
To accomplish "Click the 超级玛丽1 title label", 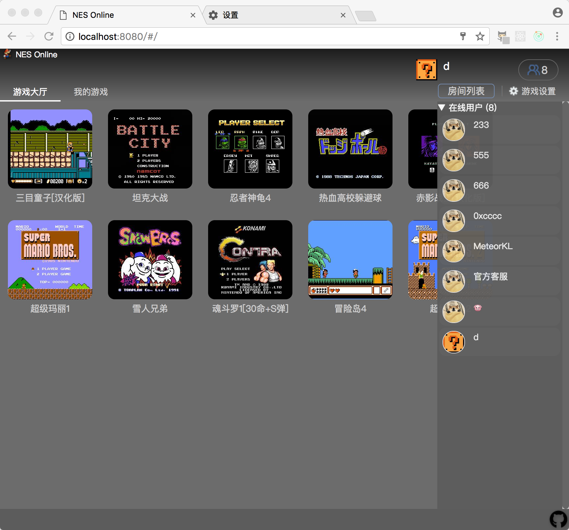I will pyautogui.click(x=50, y=309).
